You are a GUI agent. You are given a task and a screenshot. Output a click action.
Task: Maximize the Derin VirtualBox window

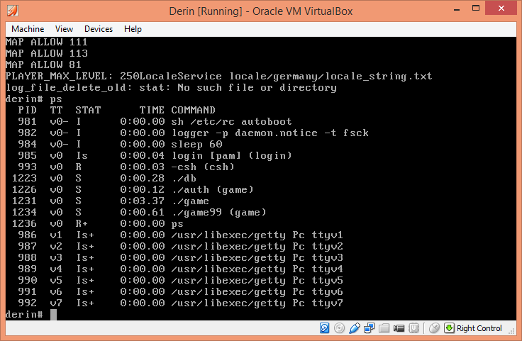coord(476,8)
